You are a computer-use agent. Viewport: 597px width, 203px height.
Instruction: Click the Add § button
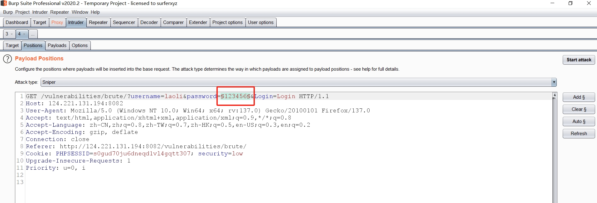point(579,97)
